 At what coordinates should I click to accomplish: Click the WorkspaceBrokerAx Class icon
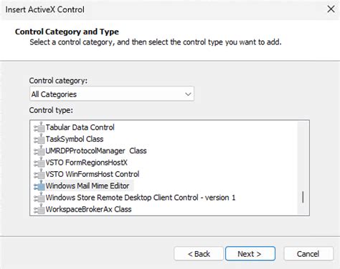point(39,209)
